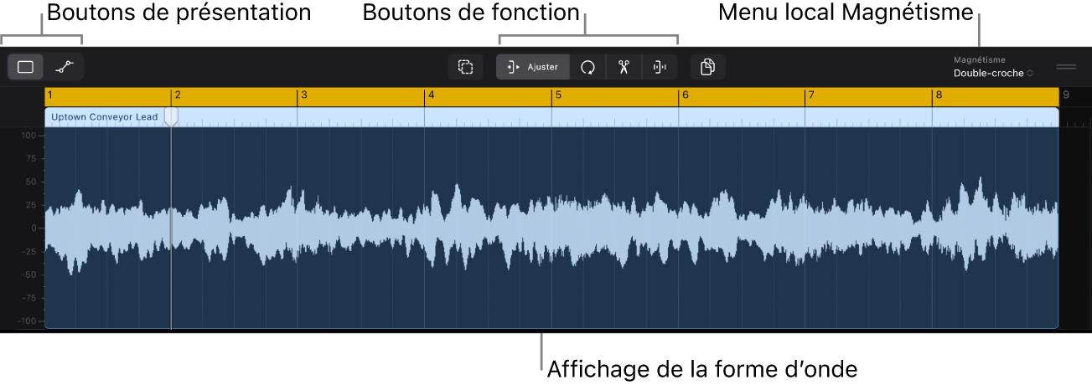
Task: Choose the scissors split function
Action: coord(624,67)
